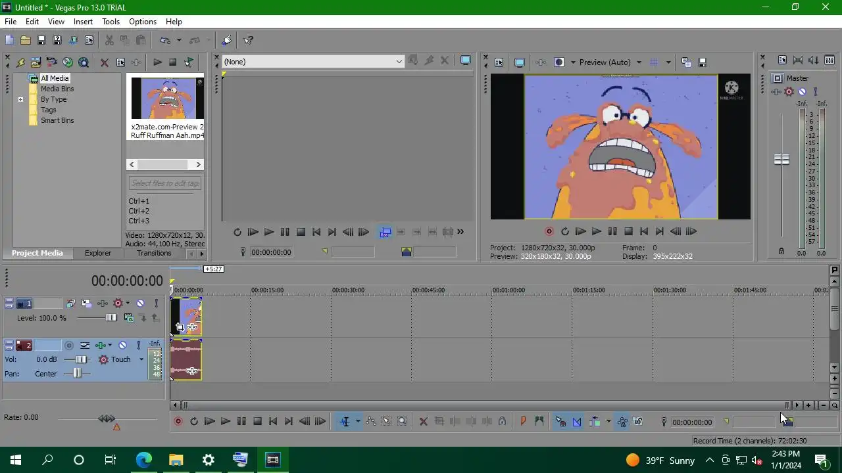
Task: Toggle Enable Snapping magnet icon
Action: [x=560, y=422]
